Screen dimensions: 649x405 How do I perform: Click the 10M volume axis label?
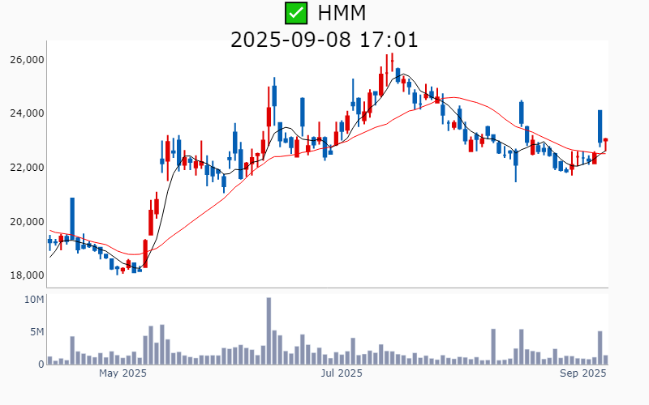pos(34,300)
